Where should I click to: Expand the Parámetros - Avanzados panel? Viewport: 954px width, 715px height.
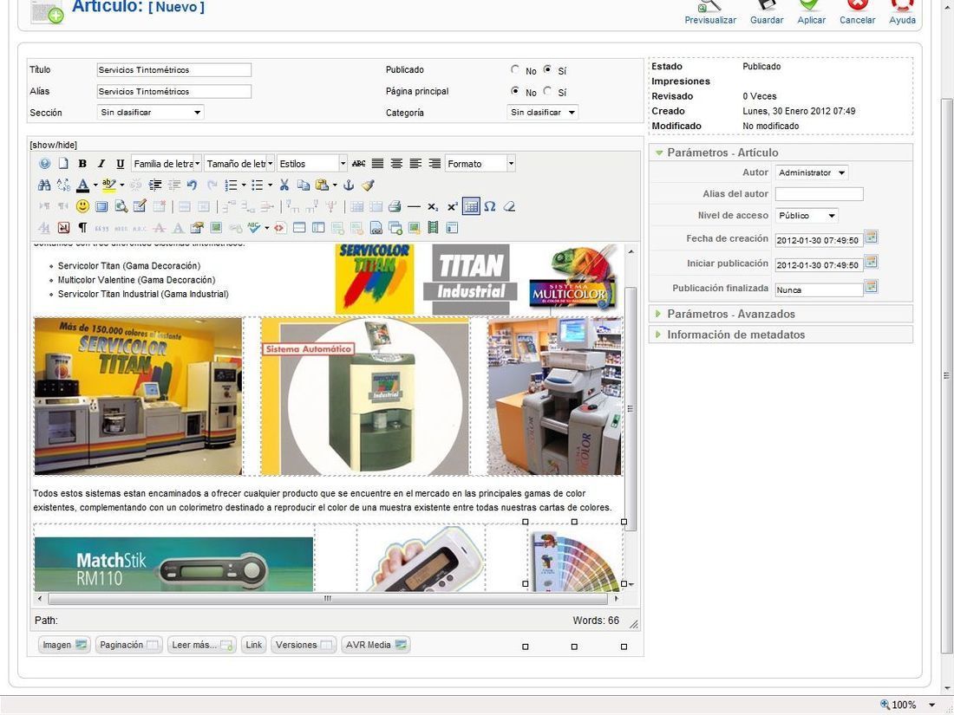click(781, 314)
